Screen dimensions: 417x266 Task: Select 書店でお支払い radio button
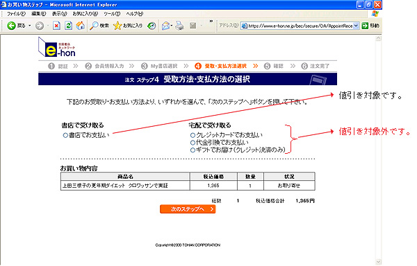click(x=65, y=135)
